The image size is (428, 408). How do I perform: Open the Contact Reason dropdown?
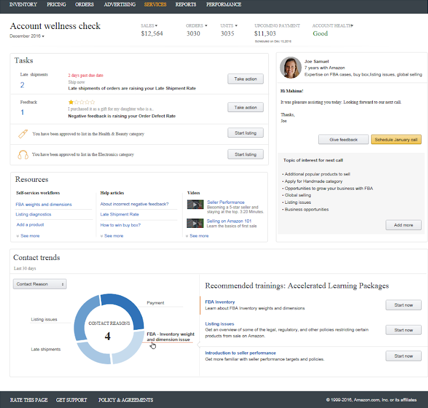point(40,284)
